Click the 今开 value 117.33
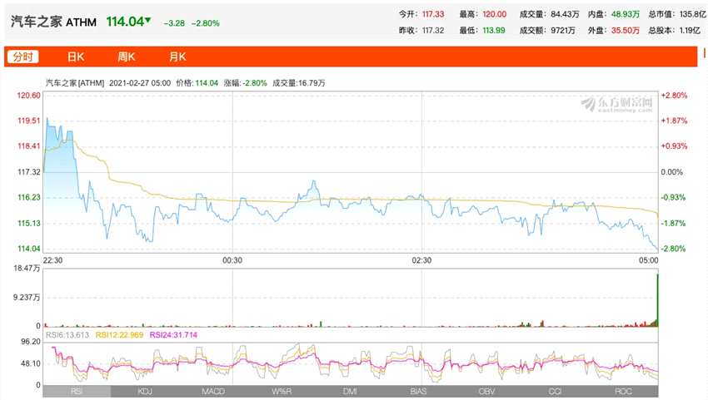Image resolution: width=708 pixels, height=400 pixels. pyautogui.click(x=433, y=14)
